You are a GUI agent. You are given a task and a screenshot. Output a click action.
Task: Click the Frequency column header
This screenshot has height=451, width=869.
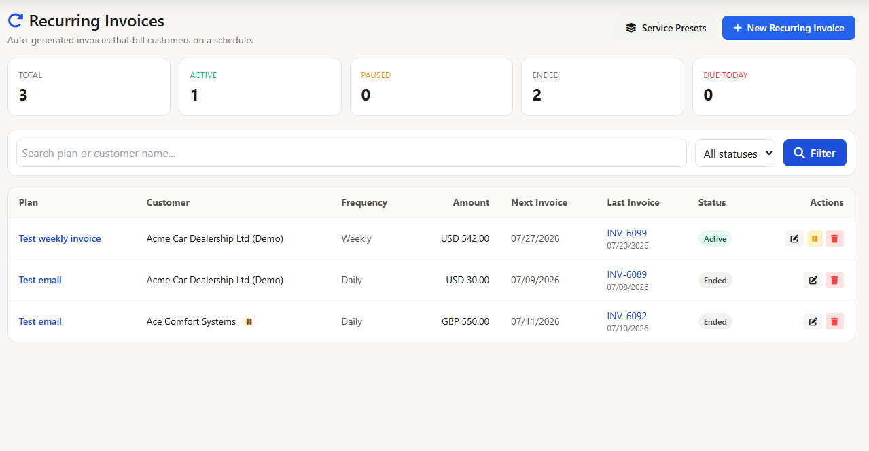click(364, 202)
